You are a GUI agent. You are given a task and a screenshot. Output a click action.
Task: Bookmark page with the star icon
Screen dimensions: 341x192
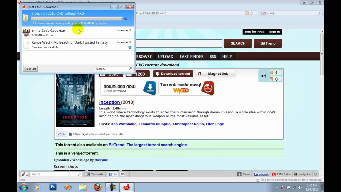coord(251,13)
